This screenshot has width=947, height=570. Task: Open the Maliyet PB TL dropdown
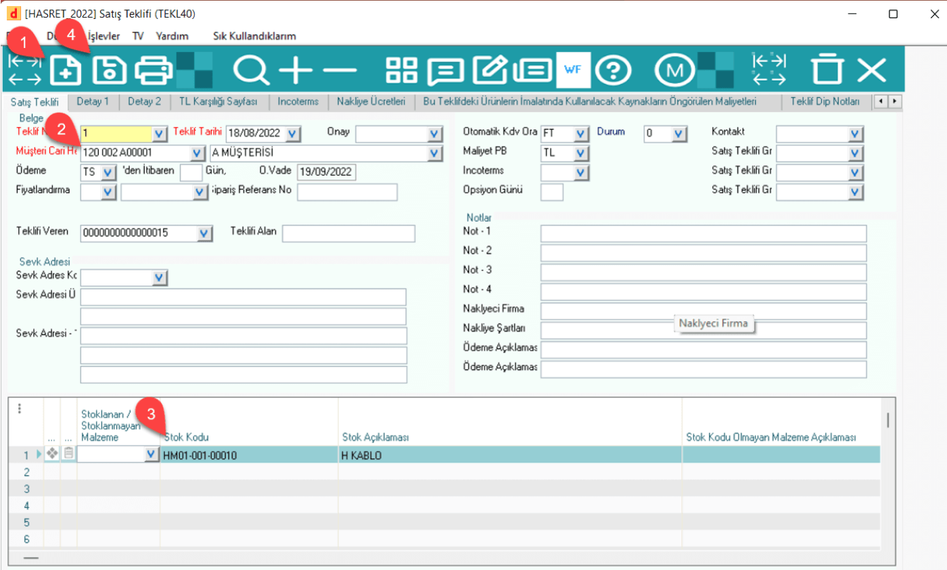pos(581,153)
